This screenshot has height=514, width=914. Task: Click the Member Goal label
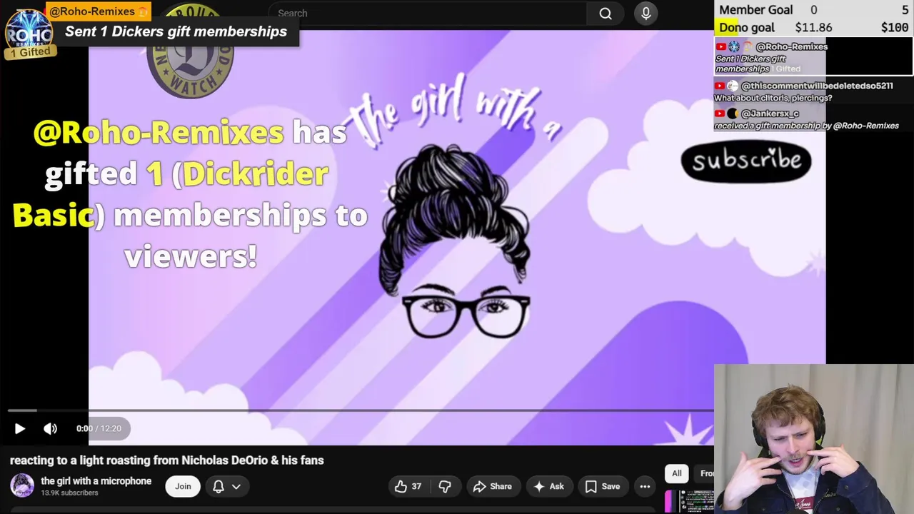click(756, 10)
